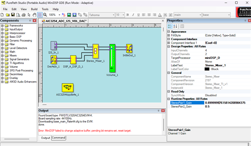
Task: Toggle underline formatting
Action: pyautogui.click(x=138, y=15)
